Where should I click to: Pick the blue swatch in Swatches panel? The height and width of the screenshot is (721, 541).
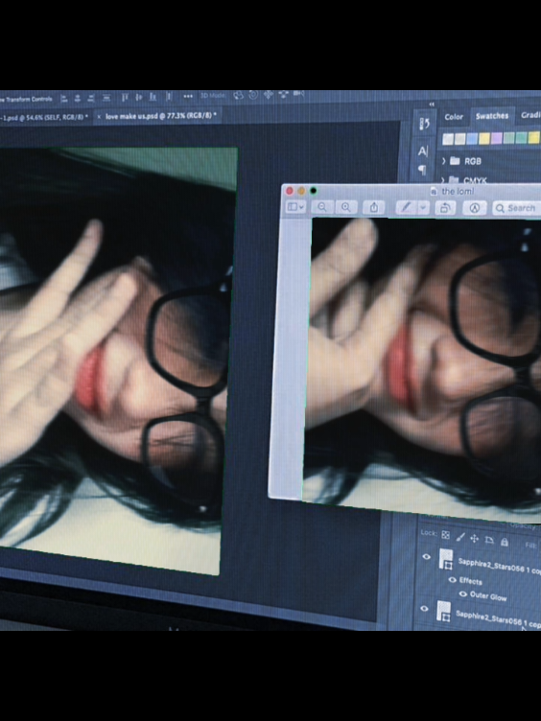coord(472,138)
